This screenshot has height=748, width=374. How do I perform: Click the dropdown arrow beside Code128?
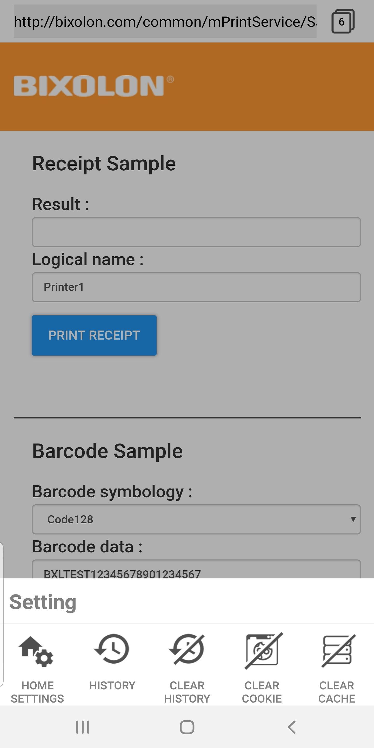pos(353,519)
